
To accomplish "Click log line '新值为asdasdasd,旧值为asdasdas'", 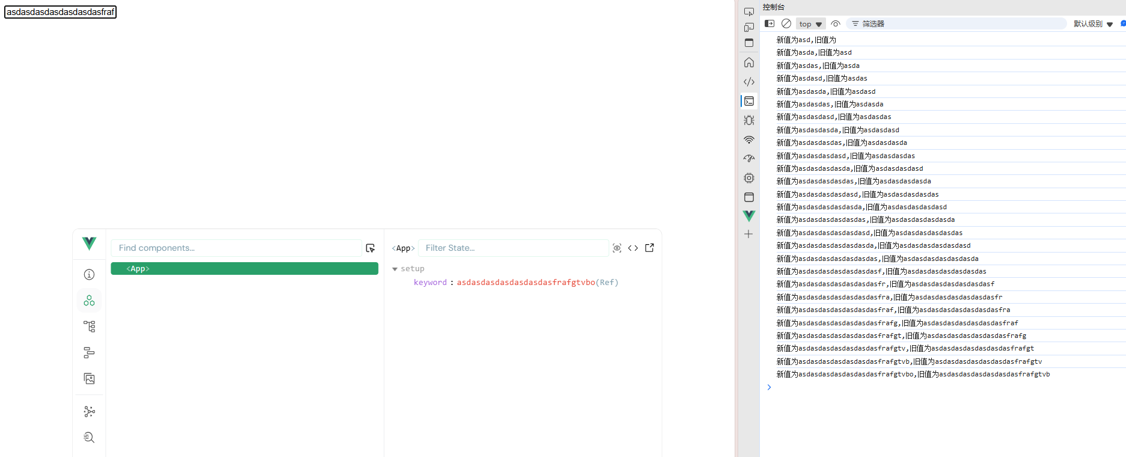I will 834,117.
